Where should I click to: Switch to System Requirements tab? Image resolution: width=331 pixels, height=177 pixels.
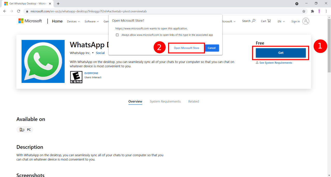pyautogui.click(x=165, y=101)
